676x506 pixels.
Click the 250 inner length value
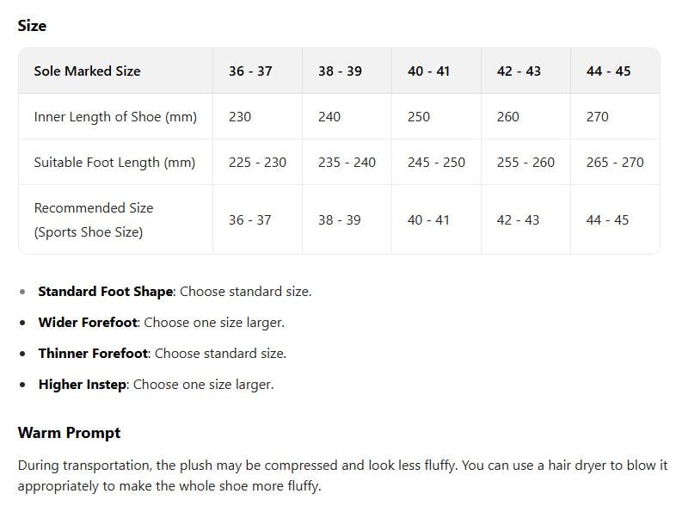[x=419, y=116]
